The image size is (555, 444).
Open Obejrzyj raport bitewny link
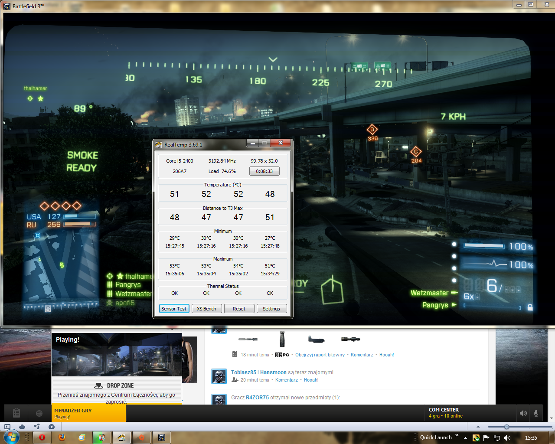[x=320, y=355]
